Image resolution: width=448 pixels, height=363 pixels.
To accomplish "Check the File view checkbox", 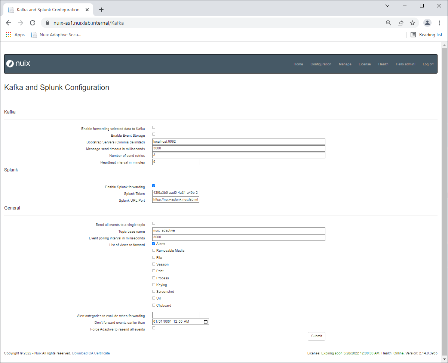I will click(x=154, y=257).
